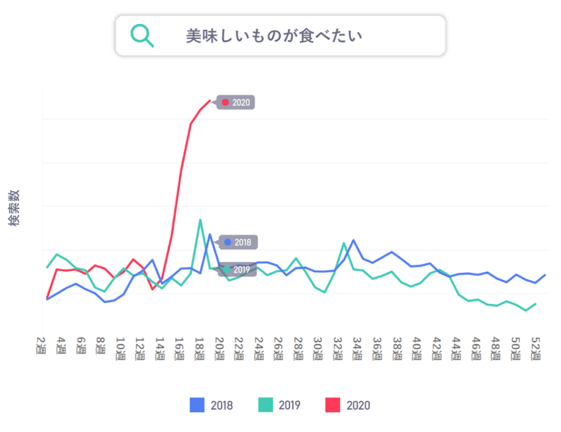Click the 34週 x-axis tick label

click(x=357, y=348)
